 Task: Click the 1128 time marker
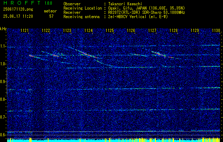coord(173,30)
